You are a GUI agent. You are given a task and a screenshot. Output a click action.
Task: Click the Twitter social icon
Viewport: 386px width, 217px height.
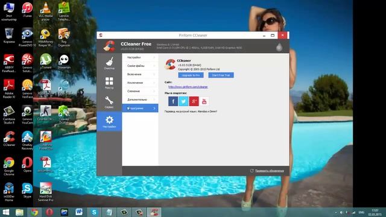(183, 101)
